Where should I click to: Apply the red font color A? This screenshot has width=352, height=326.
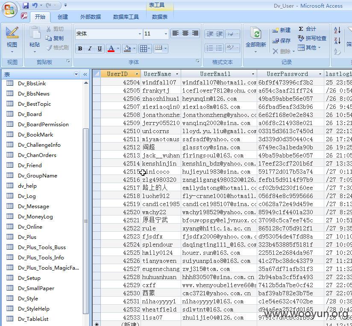pos(111,48)
